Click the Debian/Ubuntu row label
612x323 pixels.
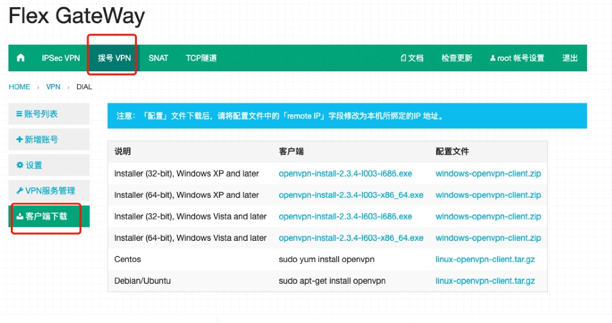click(143, 281)
